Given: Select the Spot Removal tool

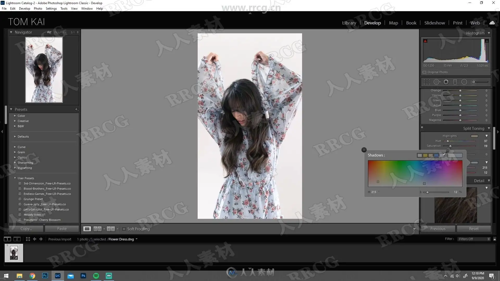Looking at the screenshot, I should coord(437,82).
